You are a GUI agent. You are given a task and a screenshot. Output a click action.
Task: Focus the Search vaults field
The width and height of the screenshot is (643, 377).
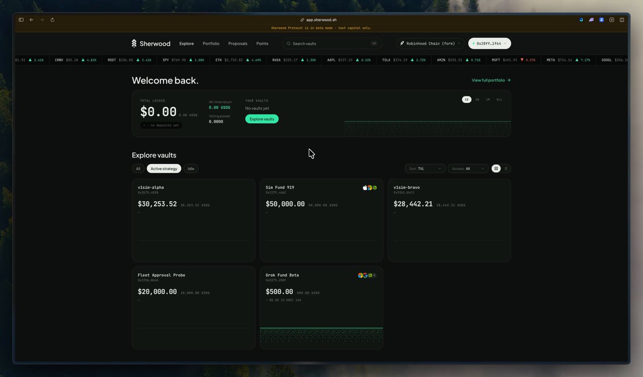(x=332, y=43)
